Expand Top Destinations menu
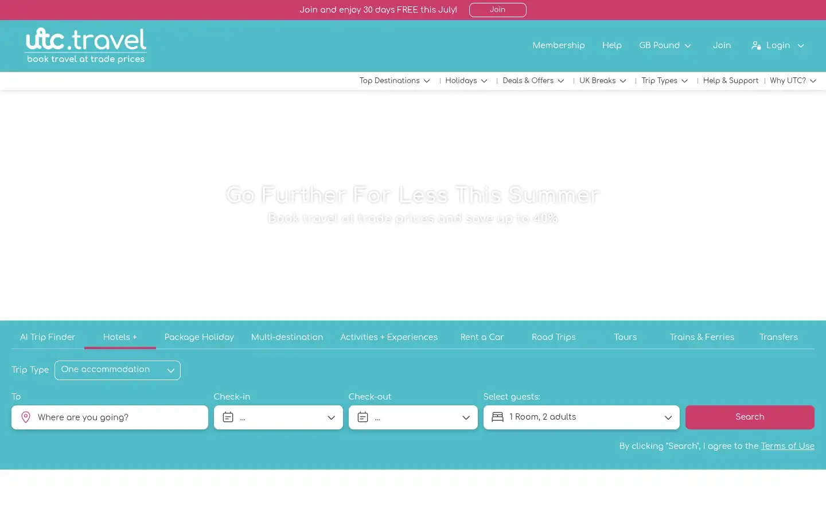826x516 pixels. coord(395,81)
